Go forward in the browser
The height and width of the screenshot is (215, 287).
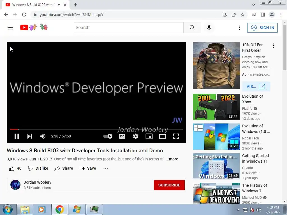click(15, 15)
